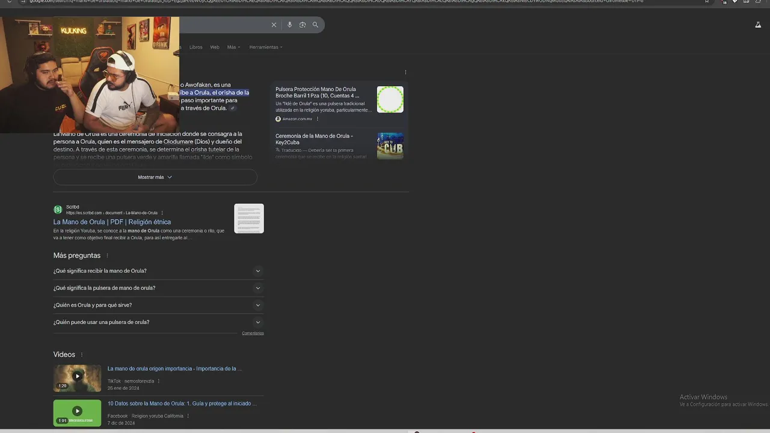Screen dimensions: 770x433
Task: Open the video '10 Datos sobre la Mano de Orula'
Action: point(182,404)
